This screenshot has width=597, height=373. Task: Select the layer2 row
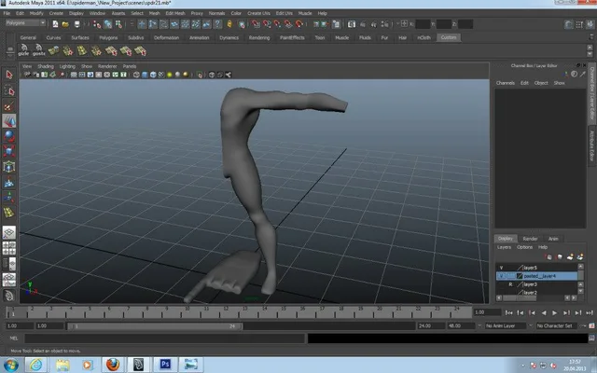pyautogui.click(x=537, y=292)
